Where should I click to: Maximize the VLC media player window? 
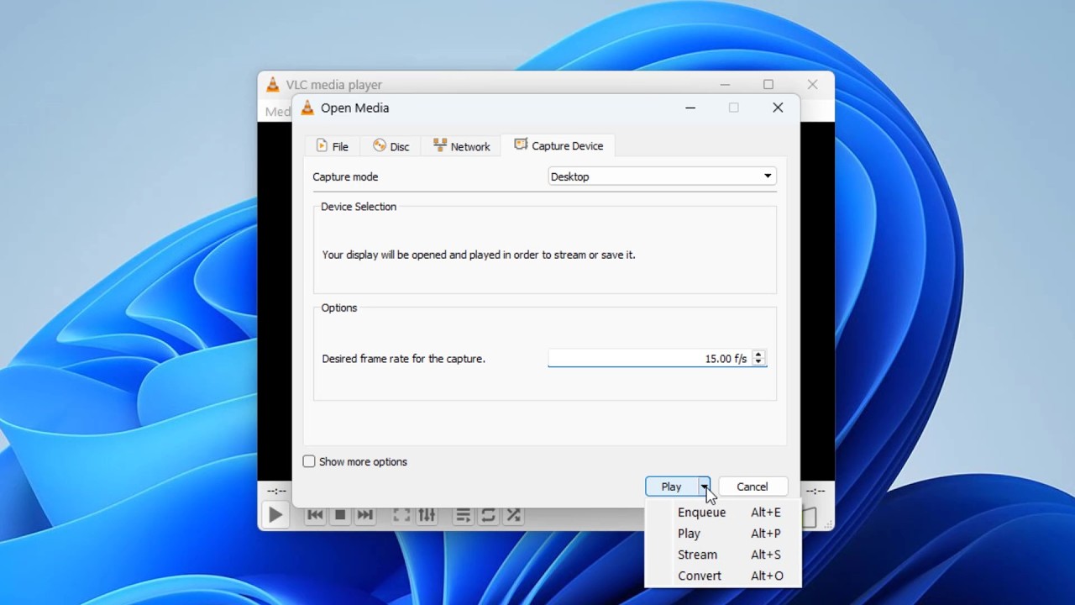768,84
